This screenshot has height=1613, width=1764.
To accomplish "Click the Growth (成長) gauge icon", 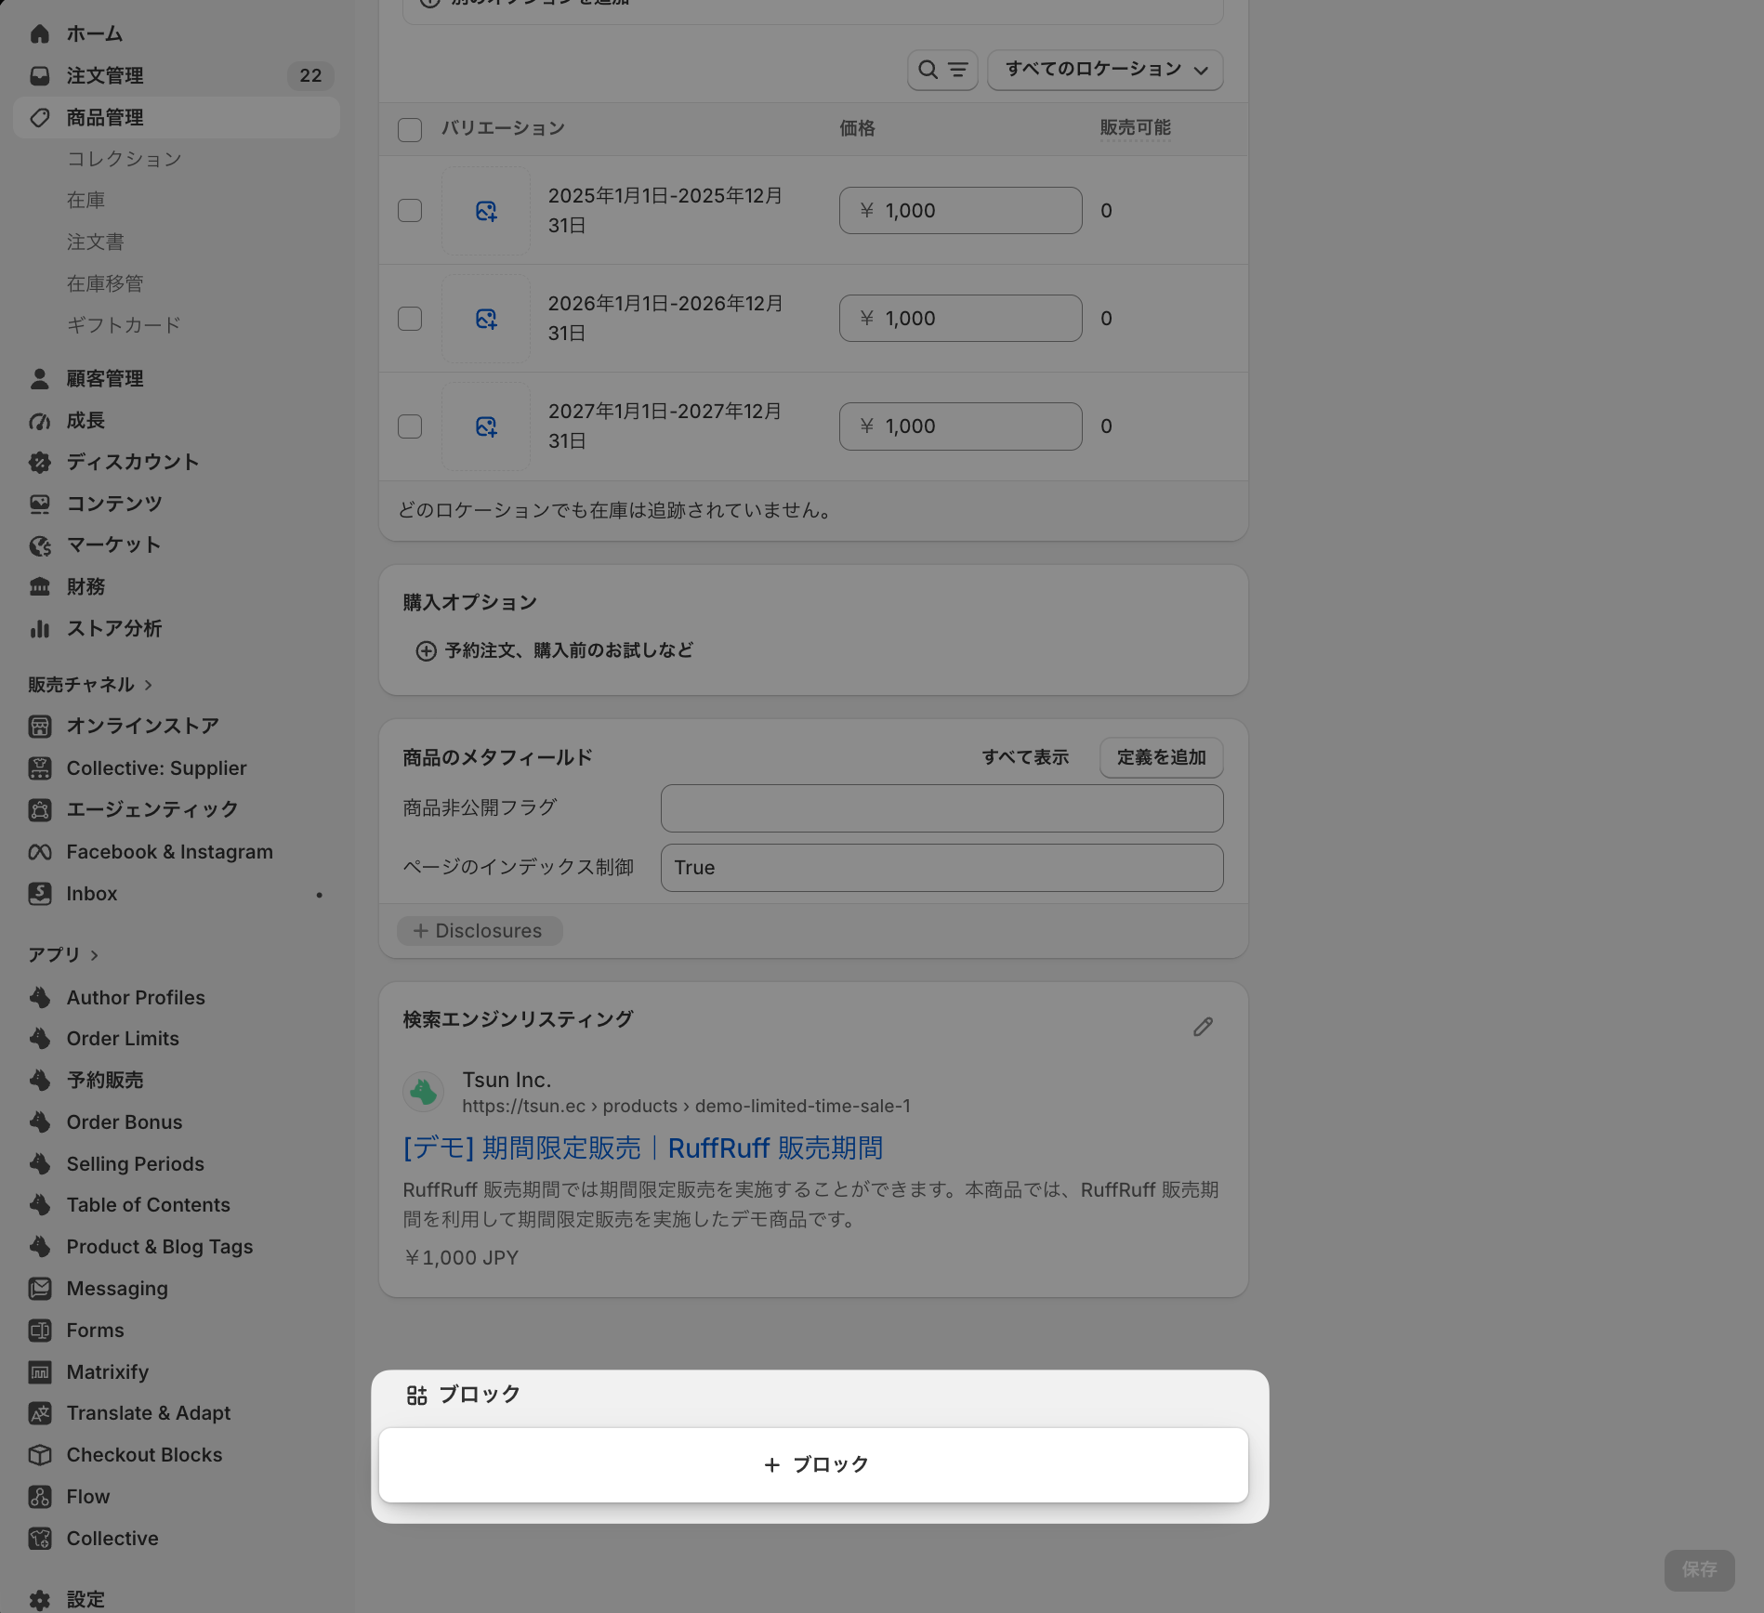I will (x=39, y=421).
